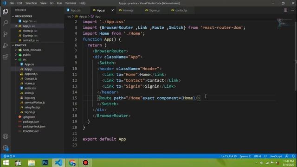This screenshot has height=167, width=297.
Task: Open .gitignore in the file tree
Action: pyautogui.click(x=29, y=117)
